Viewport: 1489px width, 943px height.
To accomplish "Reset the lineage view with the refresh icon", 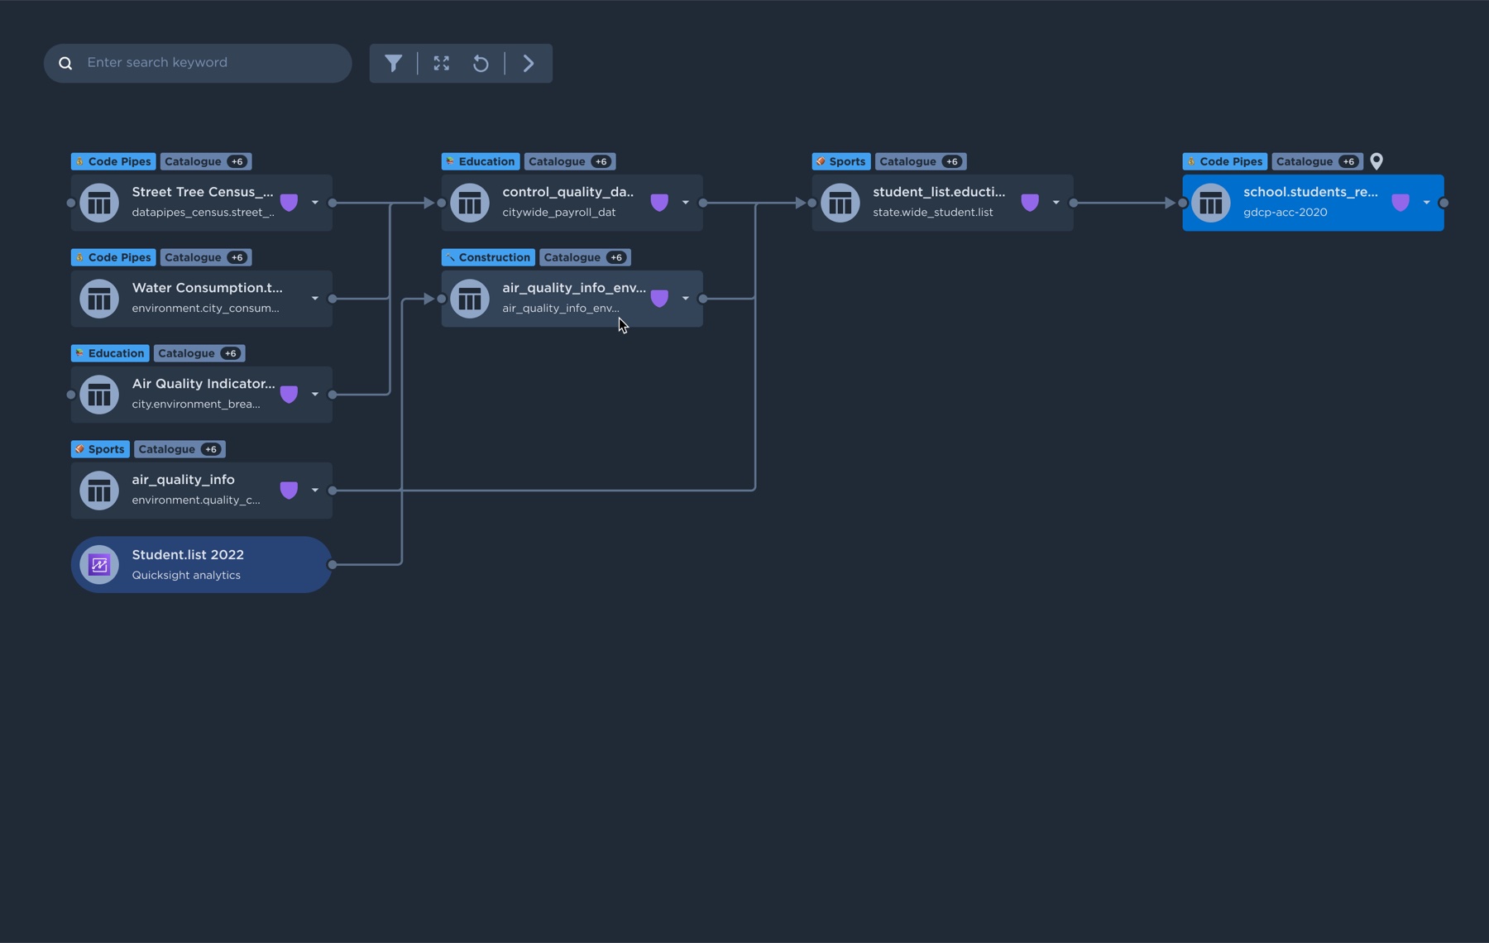I will pos(481,63).
